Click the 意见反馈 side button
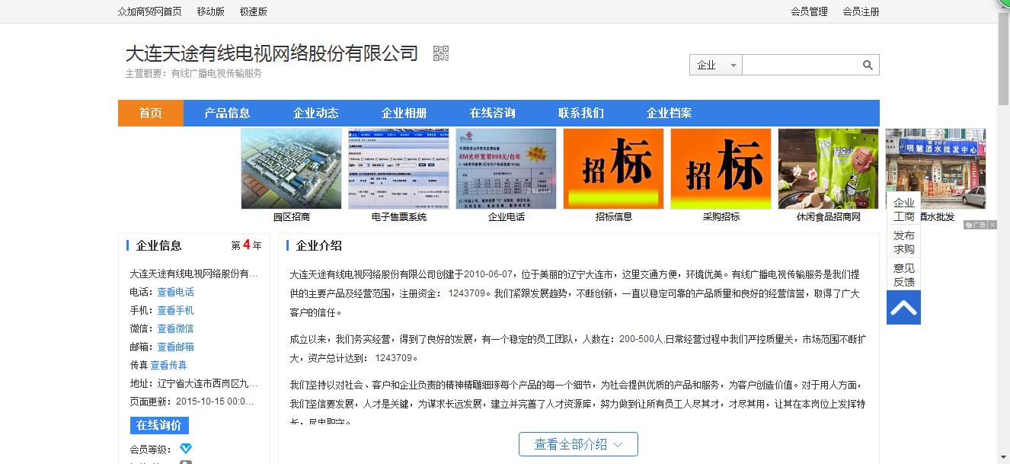Screen dimensions: 1010x464 (904, 274)
